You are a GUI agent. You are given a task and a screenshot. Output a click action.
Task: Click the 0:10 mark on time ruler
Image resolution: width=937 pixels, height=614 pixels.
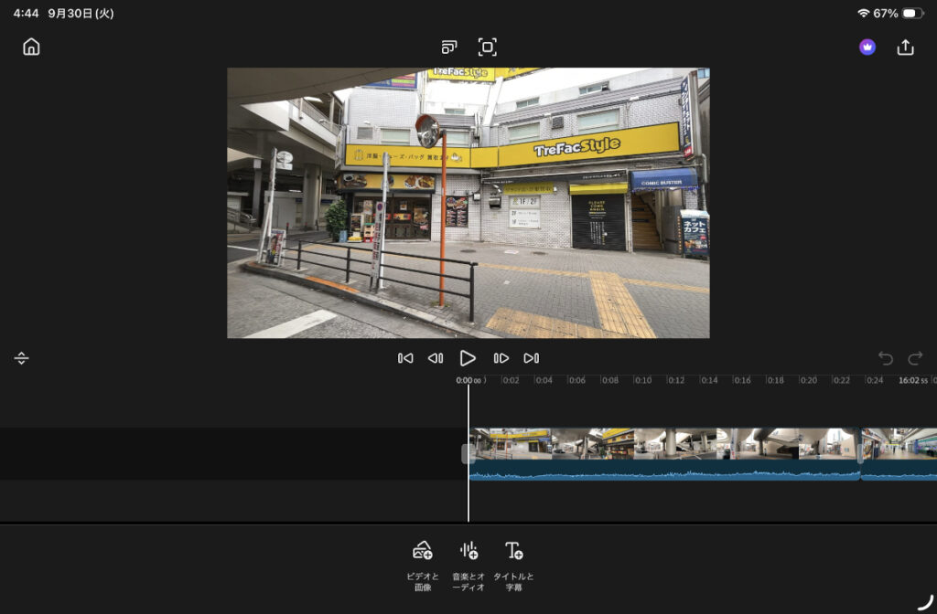[643, 380]
